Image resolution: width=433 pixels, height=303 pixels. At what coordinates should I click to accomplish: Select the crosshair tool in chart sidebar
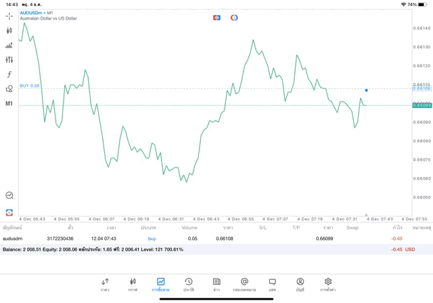coord(9,16)
